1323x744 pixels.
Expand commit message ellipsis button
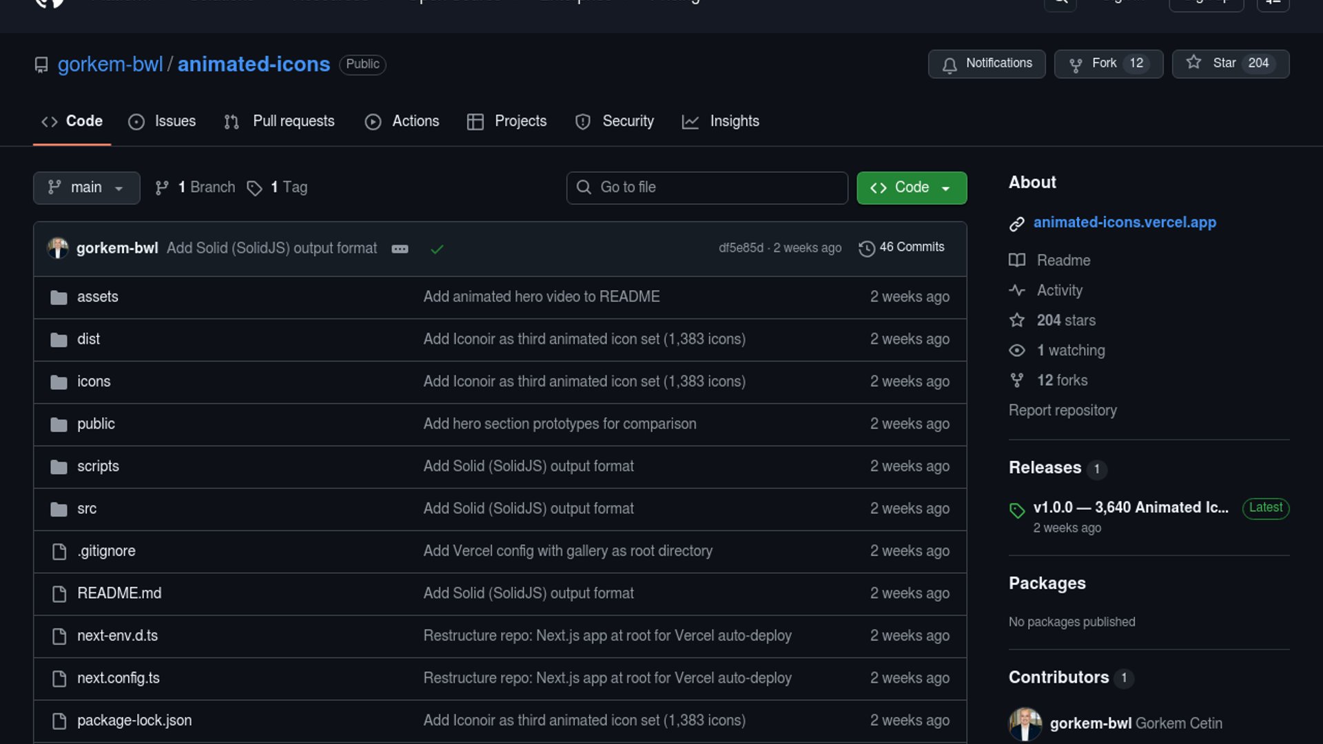point(400,249)
